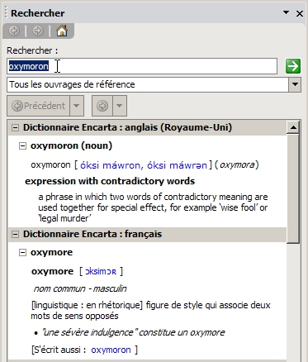Viewport: 308px width, 362px height.
Task: Open the task pane options triangle menu
Action: 287,12
